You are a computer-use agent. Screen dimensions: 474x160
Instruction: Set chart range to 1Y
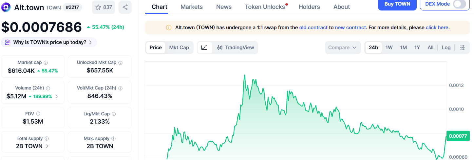pos(417,48)
